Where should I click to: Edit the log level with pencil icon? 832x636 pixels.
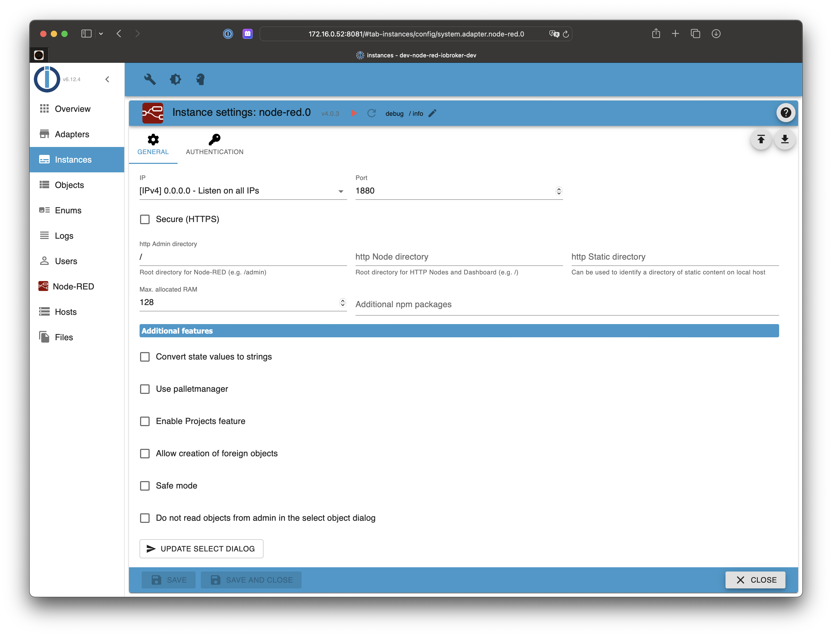coord(432,113)
